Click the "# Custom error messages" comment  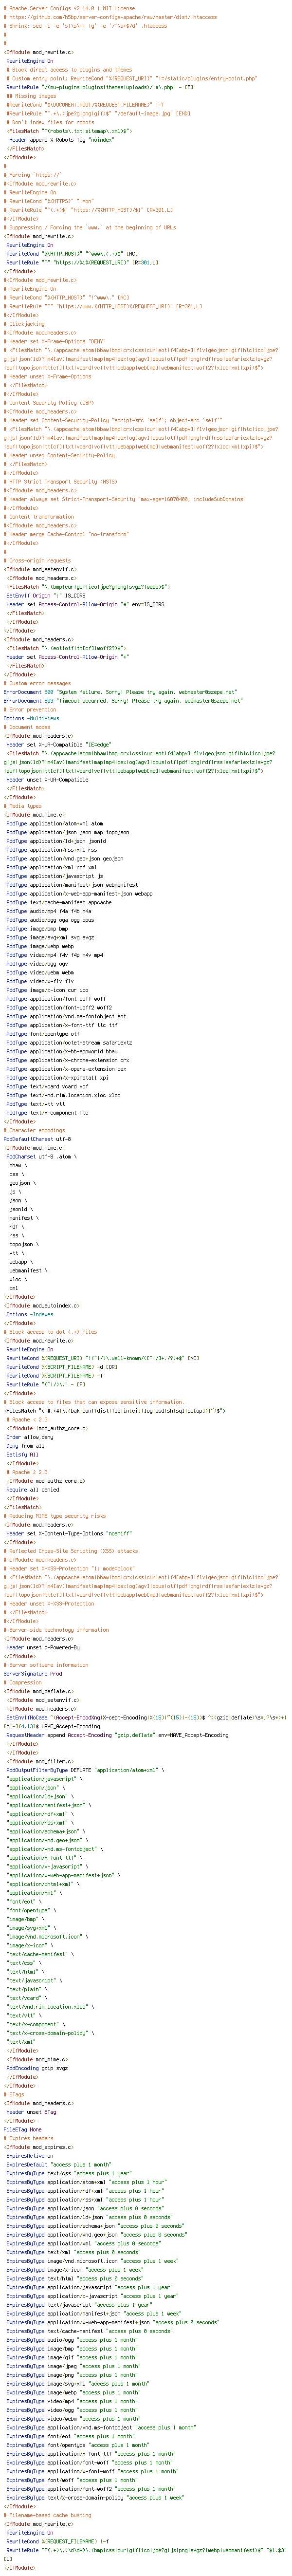38,683
